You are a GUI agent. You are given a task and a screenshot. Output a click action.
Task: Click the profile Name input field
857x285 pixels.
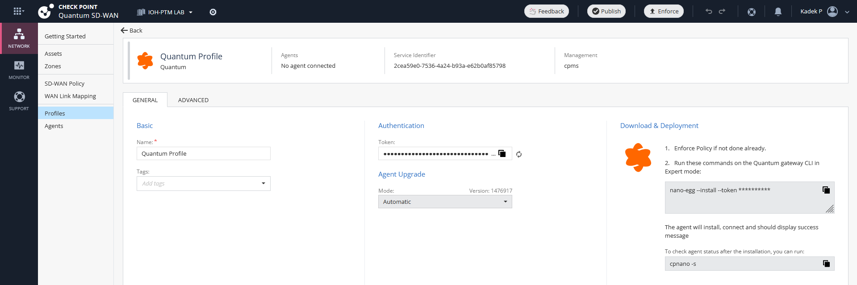203,153
